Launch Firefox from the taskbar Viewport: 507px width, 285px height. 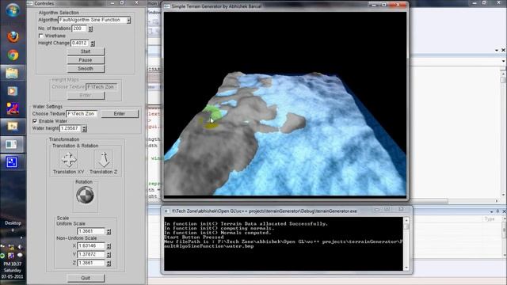pyautogui.click(x=13, y=37)
